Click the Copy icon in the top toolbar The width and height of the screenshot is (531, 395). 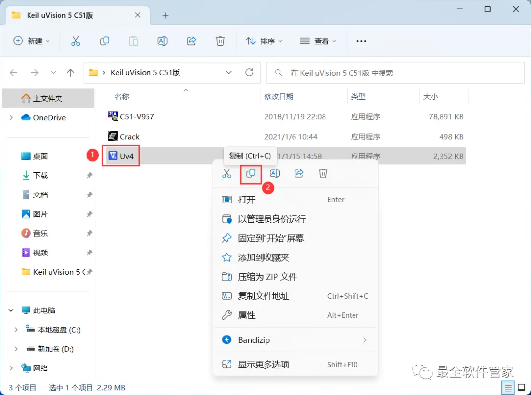coord(105,41)
